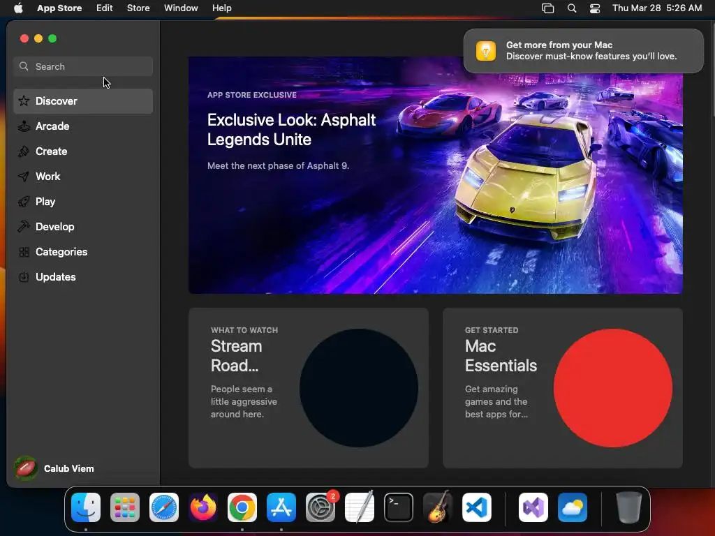Click the black circle on Stream card

[x=359, y=388]
